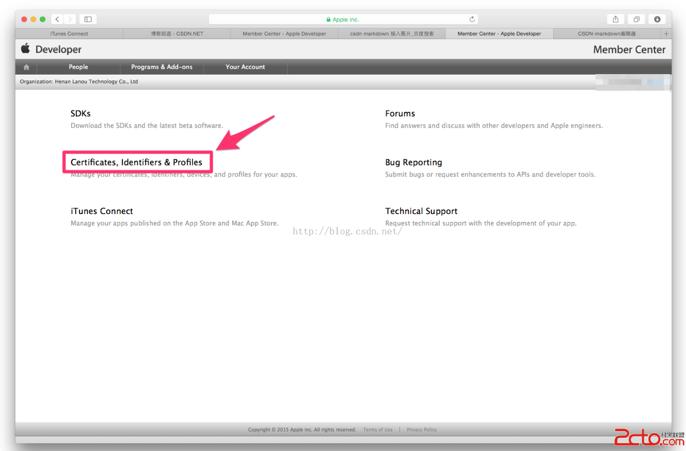Open Privacy Policy footer link
The width and height of the screenshot is (686, 451).
421,430
